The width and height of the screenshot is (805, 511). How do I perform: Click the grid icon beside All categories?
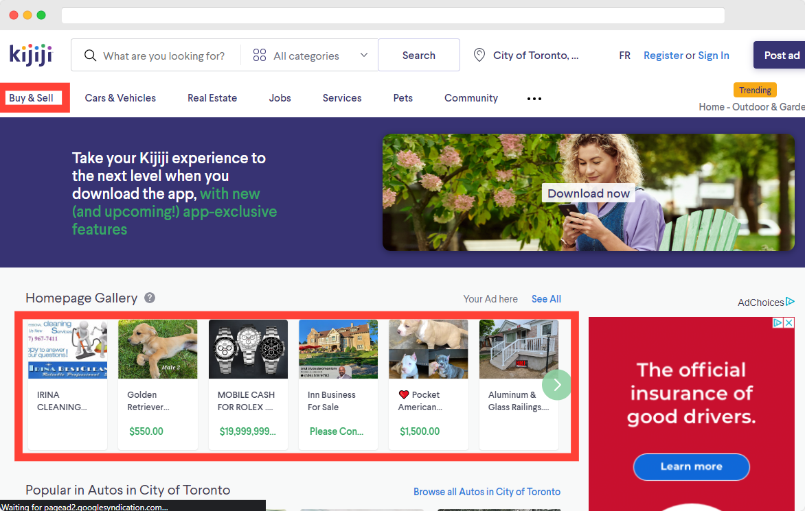260,55
